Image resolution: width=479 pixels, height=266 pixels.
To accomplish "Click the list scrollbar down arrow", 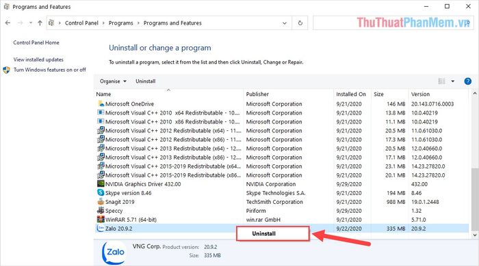I will pyautogui.click(x=475, y=235).
